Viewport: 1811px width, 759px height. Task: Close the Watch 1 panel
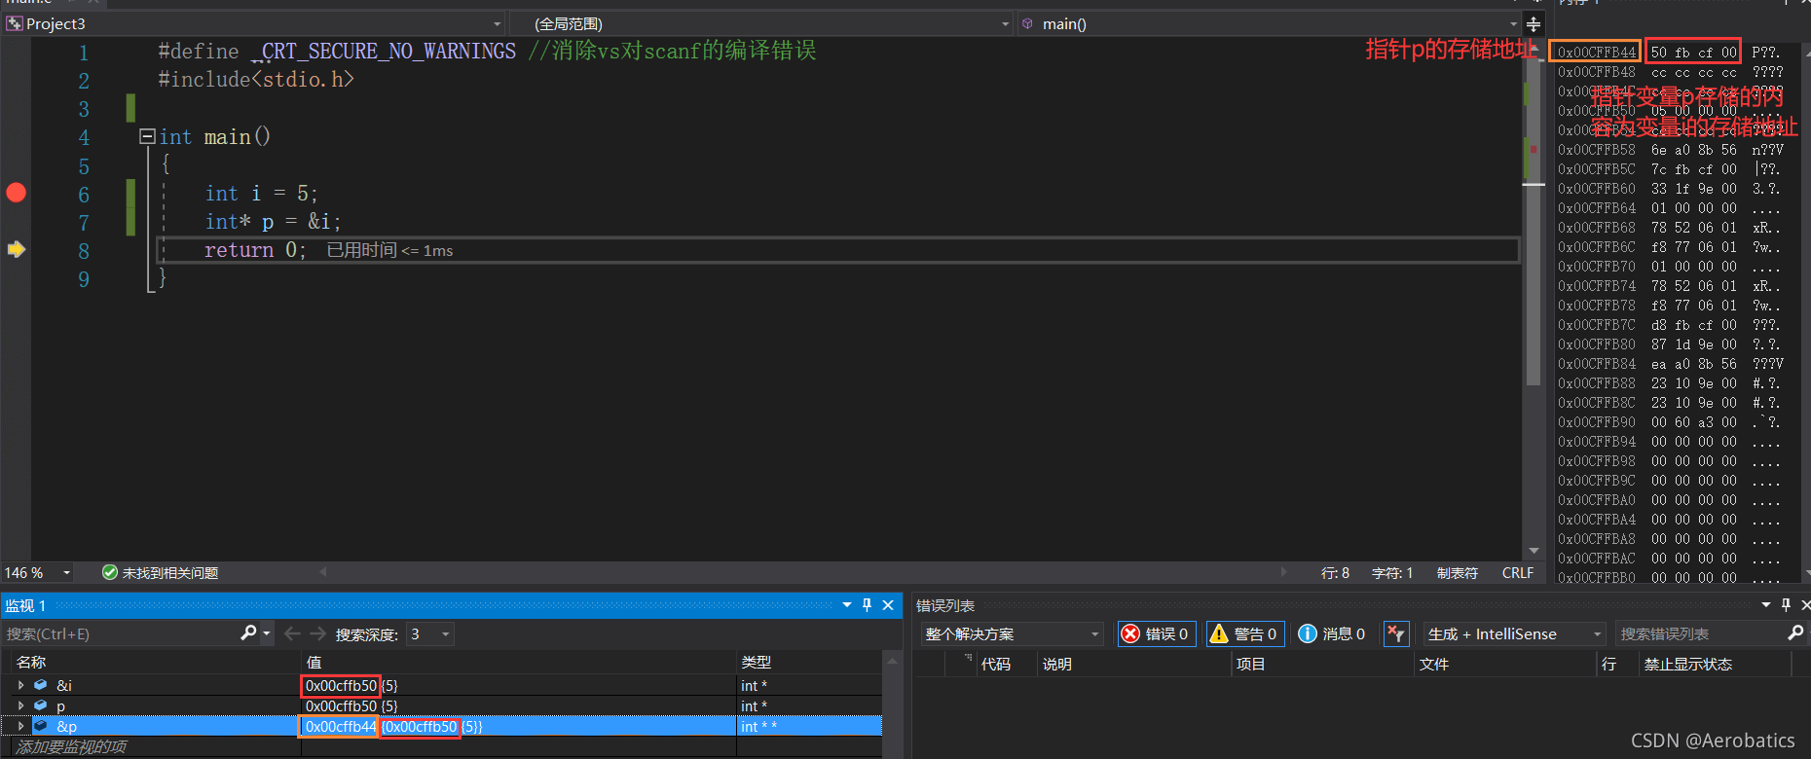point(888,605)
